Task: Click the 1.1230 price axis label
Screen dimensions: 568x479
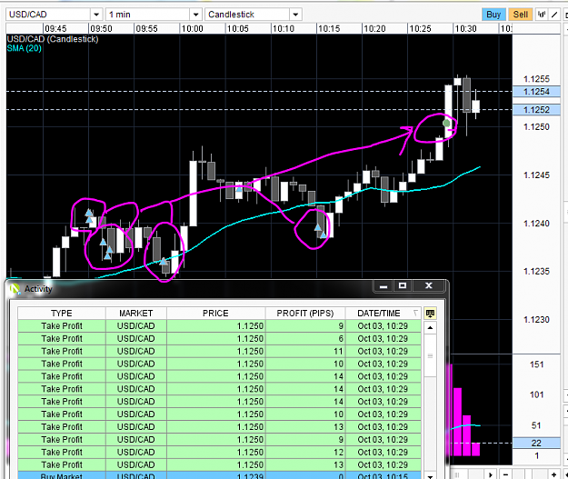Action: [x=536, y=320]
